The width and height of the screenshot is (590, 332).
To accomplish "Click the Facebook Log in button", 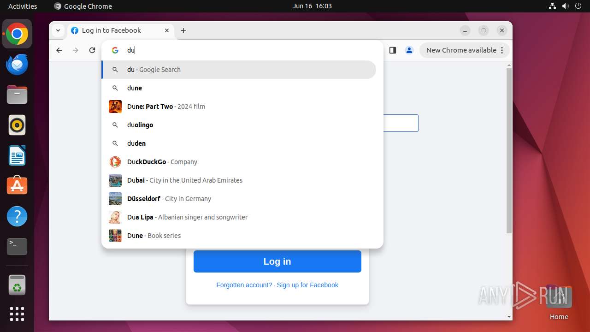I will click(x=277, y=261).
